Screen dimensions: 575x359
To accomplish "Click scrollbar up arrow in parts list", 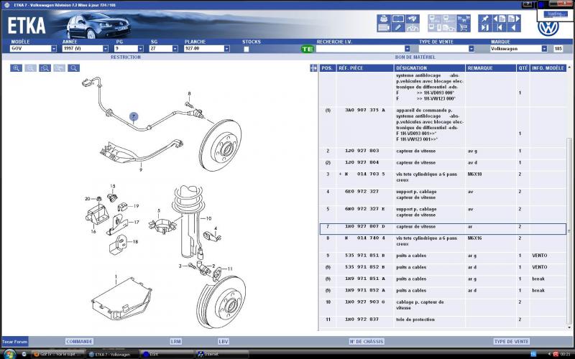I will [569, 67].
